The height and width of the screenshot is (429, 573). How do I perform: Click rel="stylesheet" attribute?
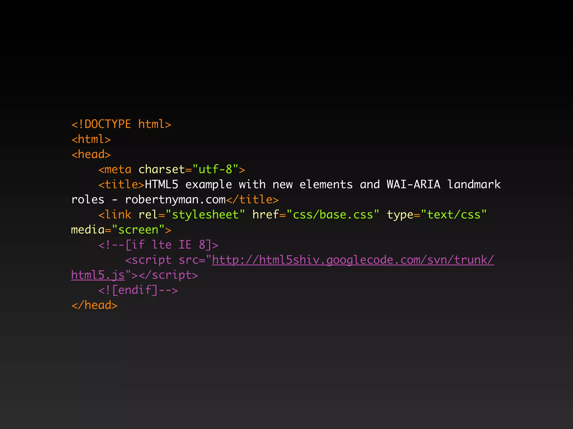tap(192, 215)
